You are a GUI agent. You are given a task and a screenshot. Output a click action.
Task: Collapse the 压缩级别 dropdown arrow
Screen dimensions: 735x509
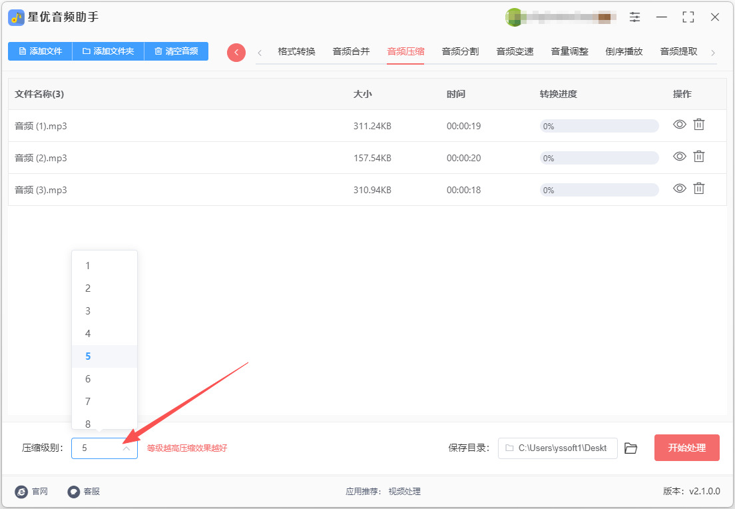tap(126, 448)
